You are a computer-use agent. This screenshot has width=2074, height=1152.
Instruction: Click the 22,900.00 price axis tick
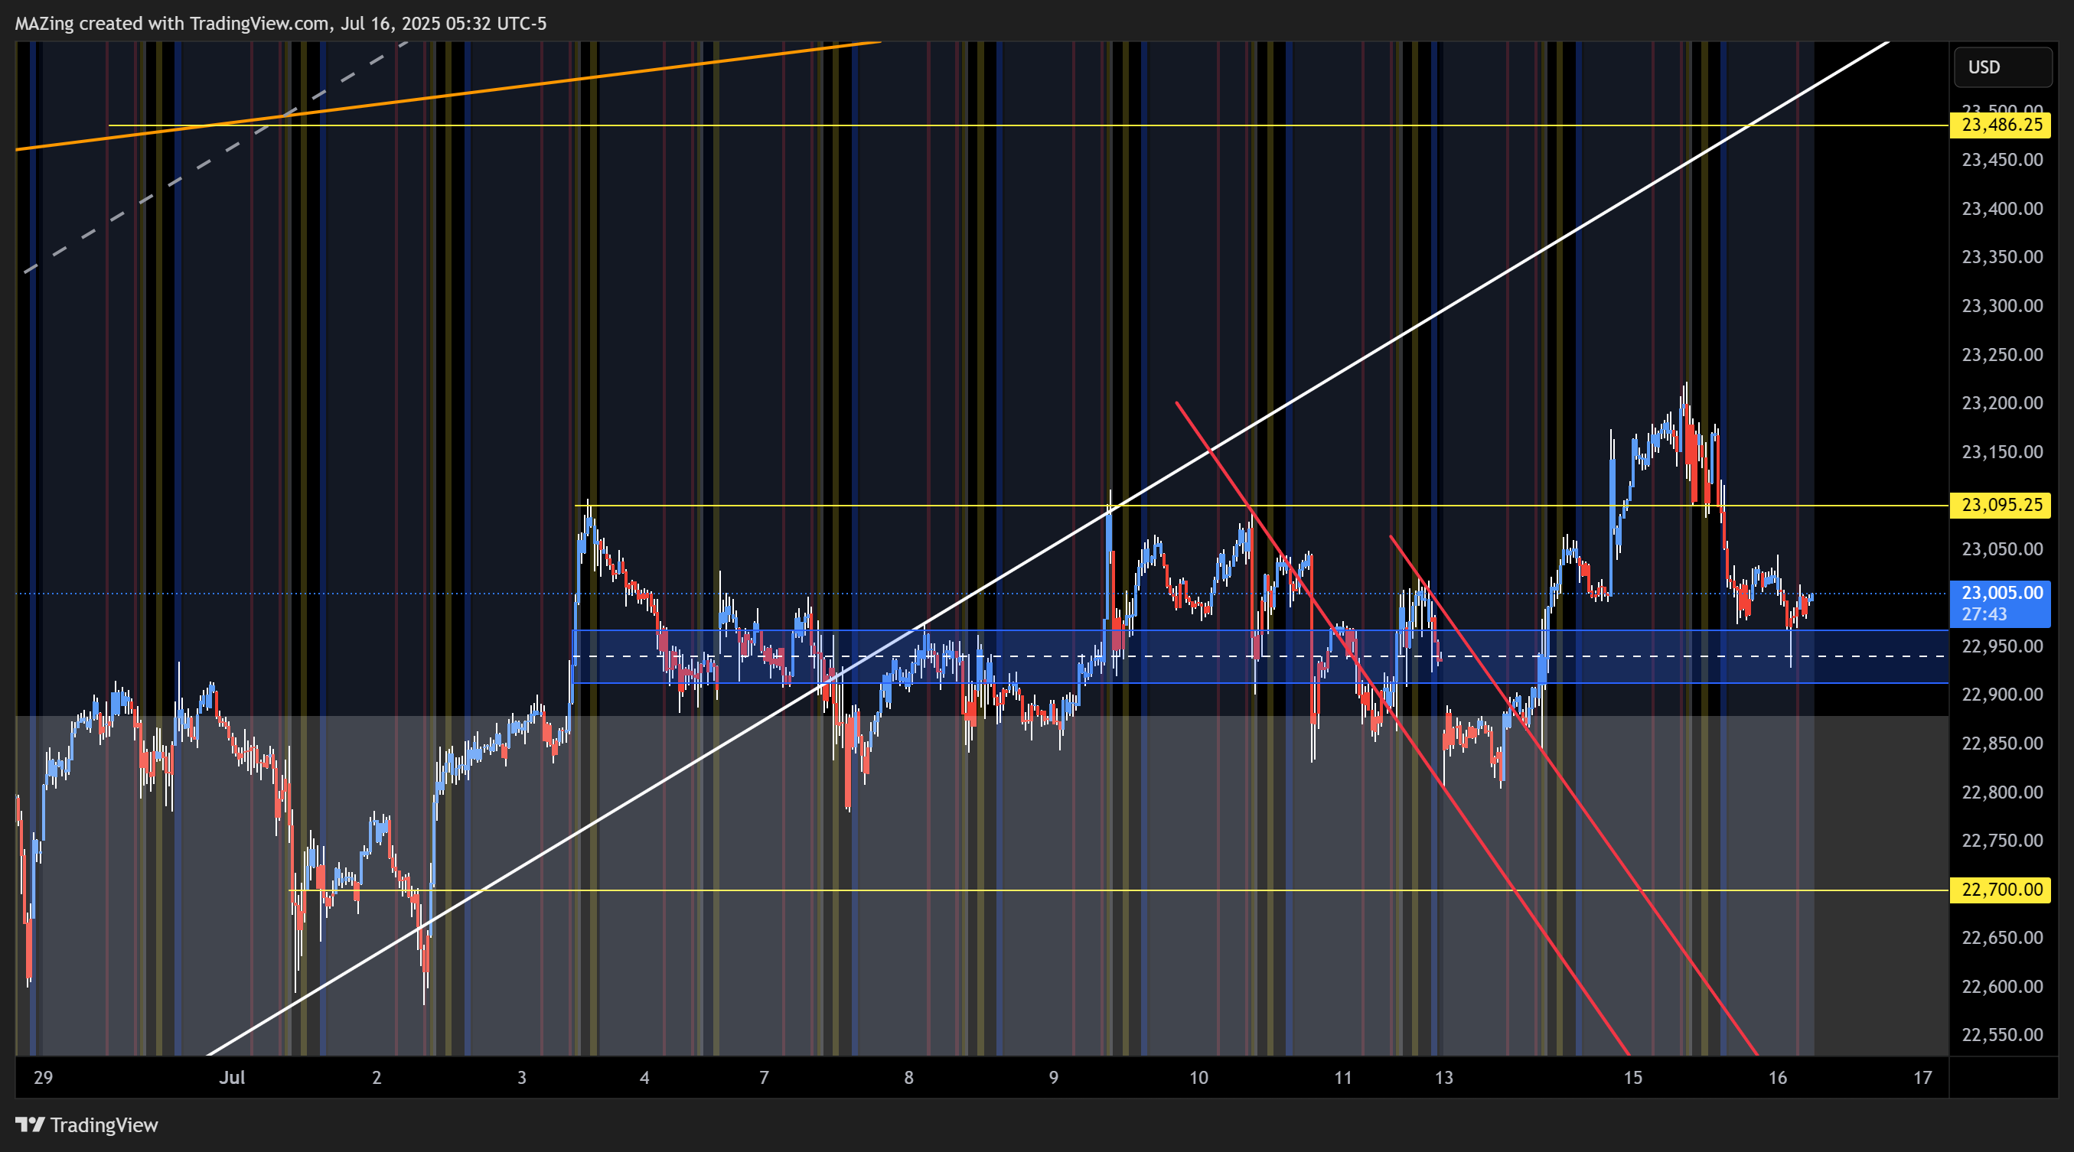(2001, 695)
